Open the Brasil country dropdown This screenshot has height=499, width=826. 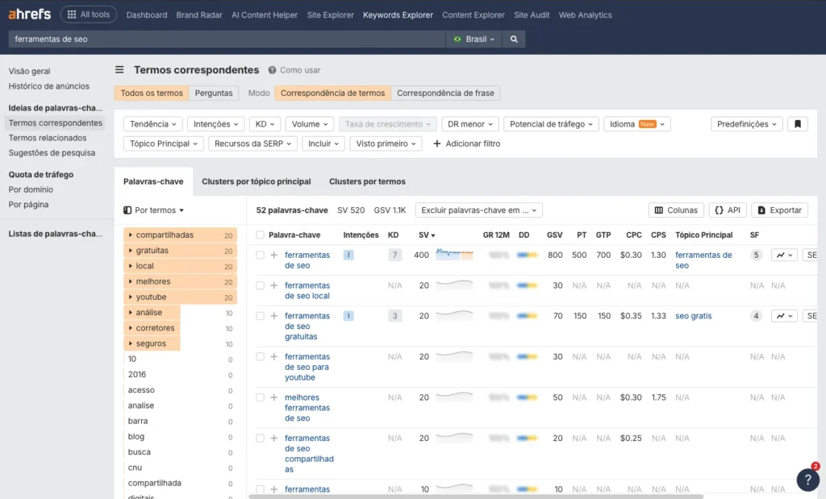[474, 39]
